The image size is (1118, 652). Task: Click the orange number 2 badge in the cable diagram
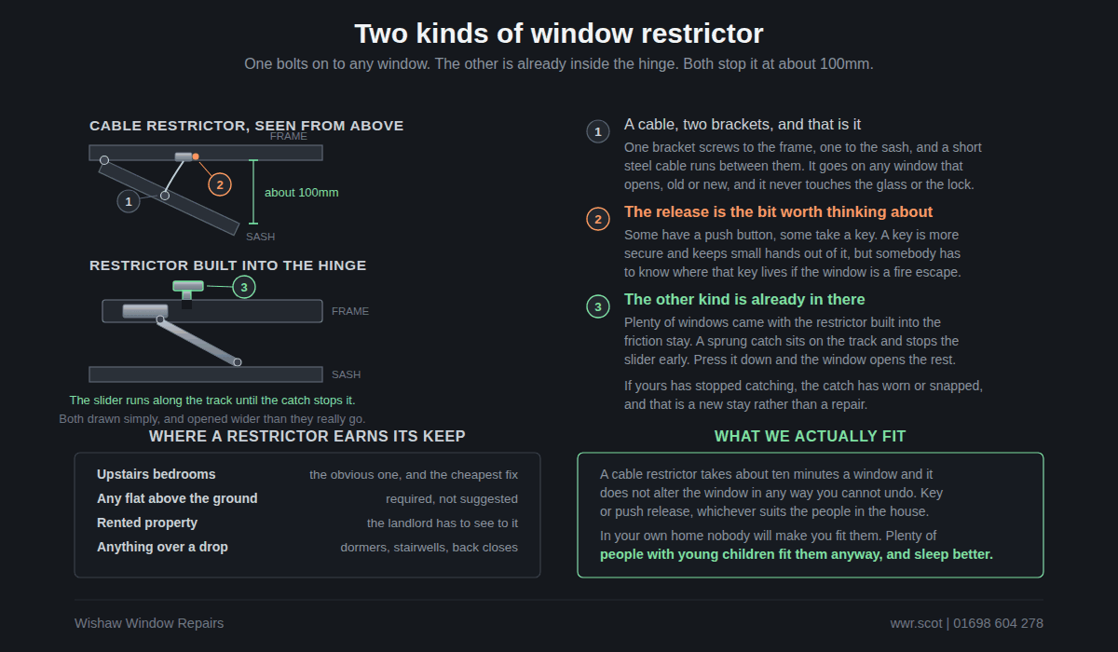(219, 184)
